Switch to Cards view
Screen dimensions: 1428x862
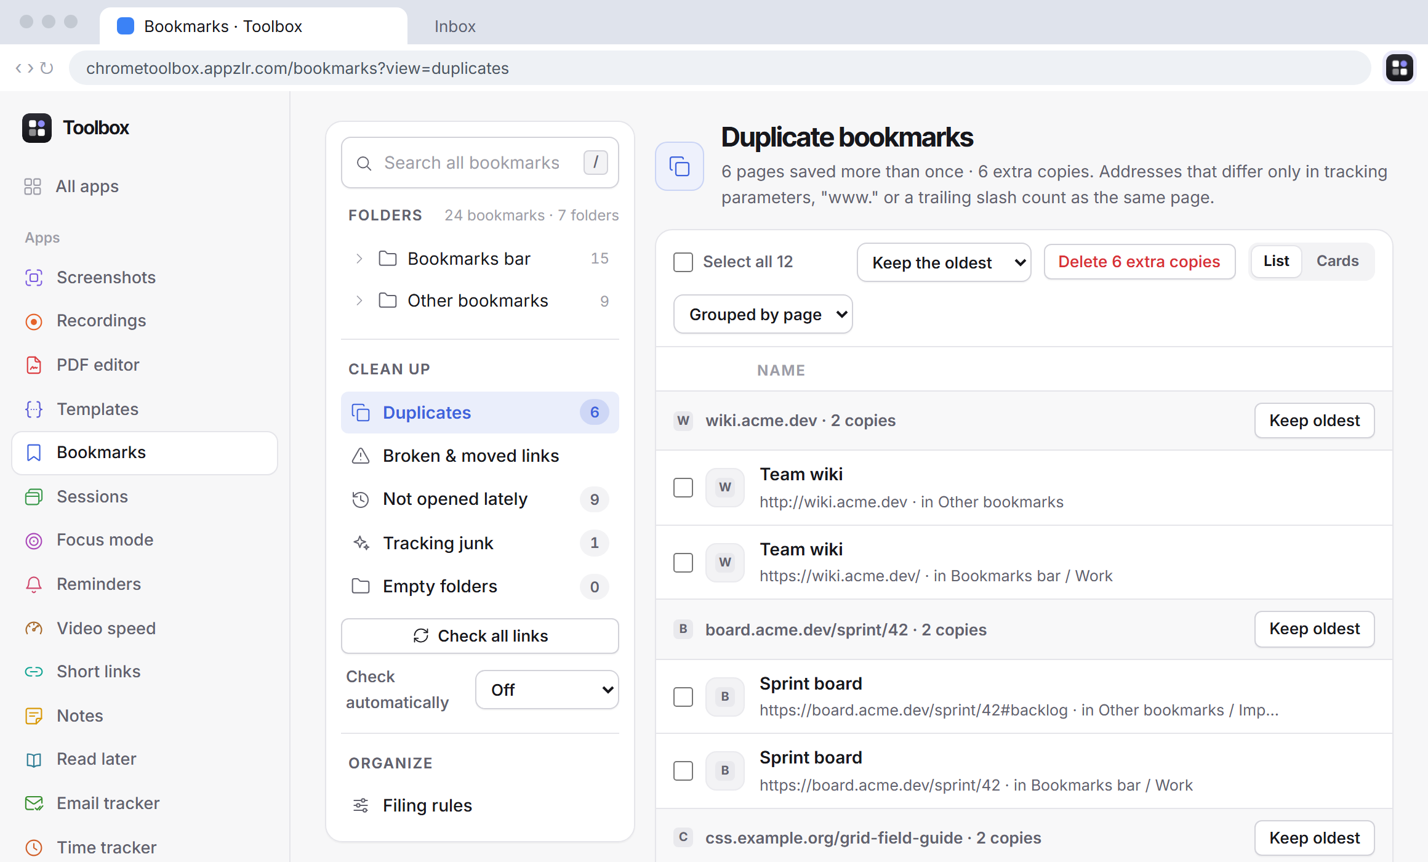tap(1338, 261)
